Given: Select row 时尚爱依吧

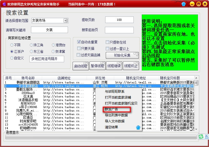Looking at the screenshot, I should click(99, 121).
